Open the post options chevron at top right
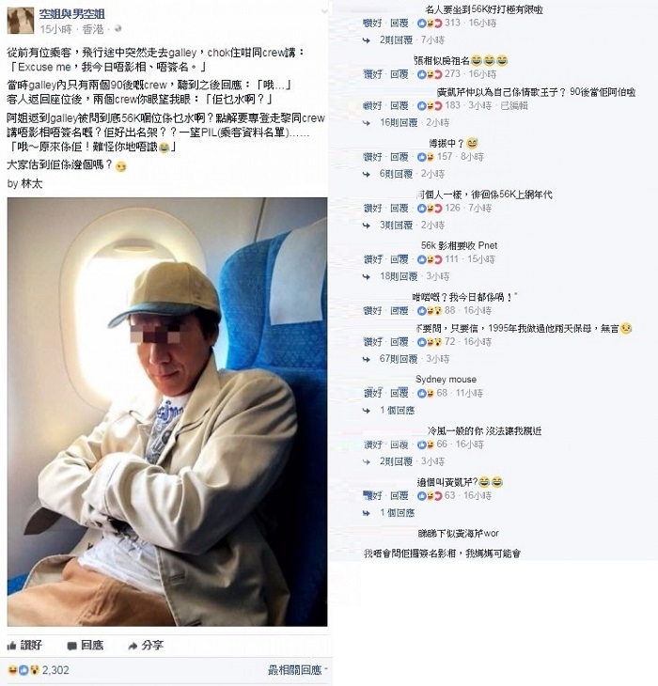This screenshot has height=686, width=658. pos(324,11)
